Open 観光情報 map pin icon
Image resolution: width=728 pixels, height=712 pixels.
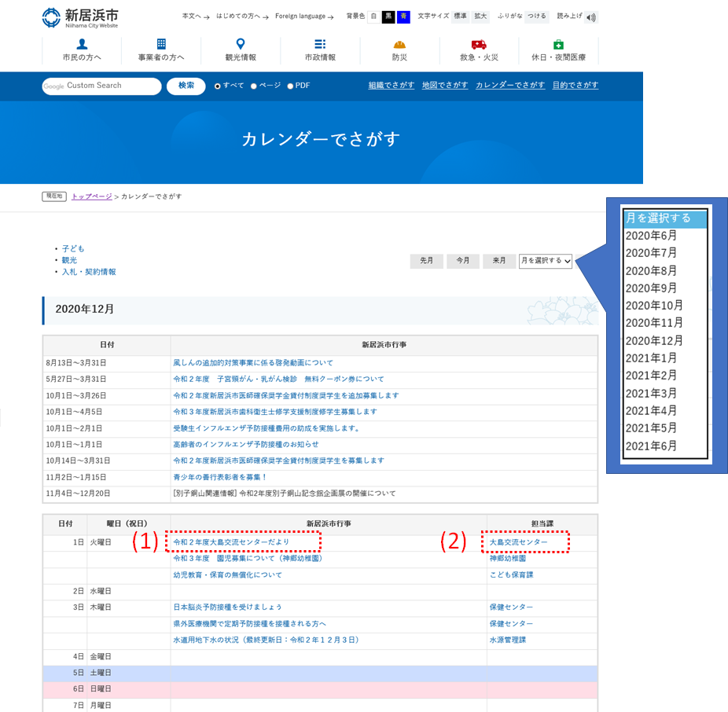pos(241,44)
